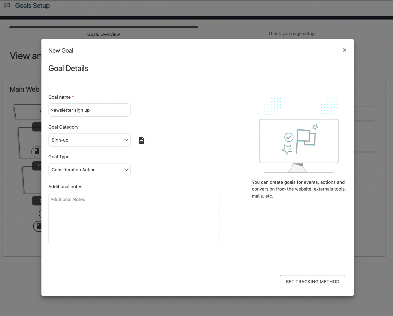
Task: Open the Thank you page setup tab
Action: (291, 34)
